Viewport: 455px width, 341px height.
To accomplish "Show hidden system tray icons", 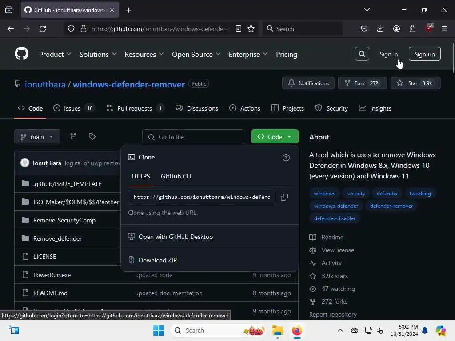I will tap(340, 330).
